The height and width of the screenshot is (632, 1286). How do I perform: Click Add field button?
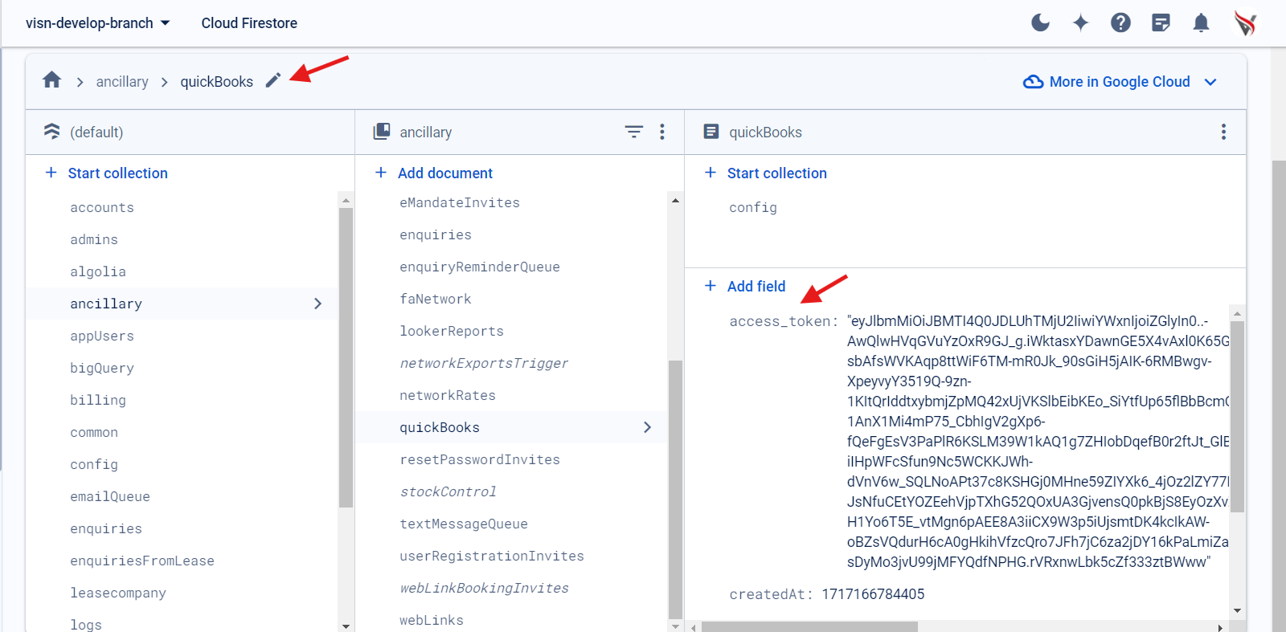[744, 286]
